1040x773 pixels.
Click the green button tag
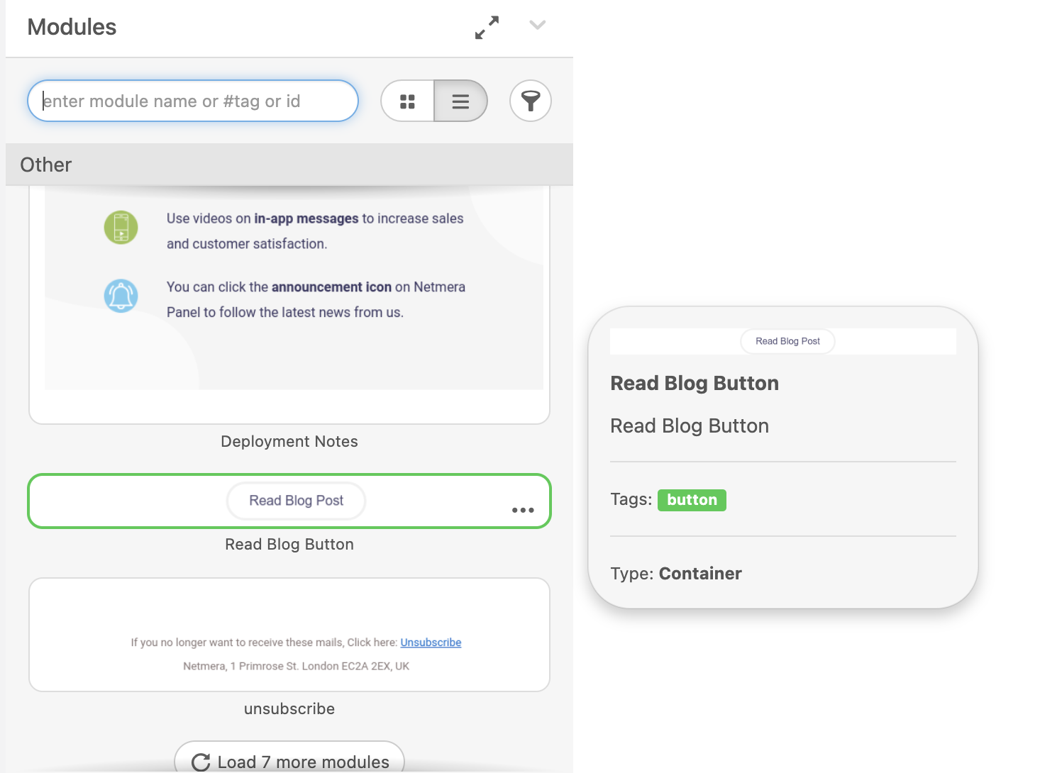(x=692, y=500)
